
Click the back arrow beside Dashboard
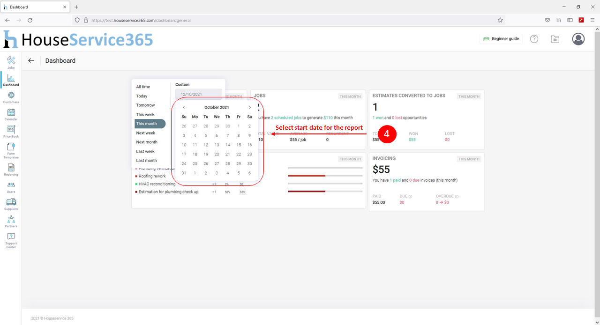click(31, 60)
